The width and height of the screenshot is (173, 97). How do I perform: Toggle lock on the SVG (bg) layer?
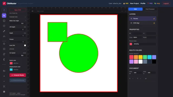[154, 23]
